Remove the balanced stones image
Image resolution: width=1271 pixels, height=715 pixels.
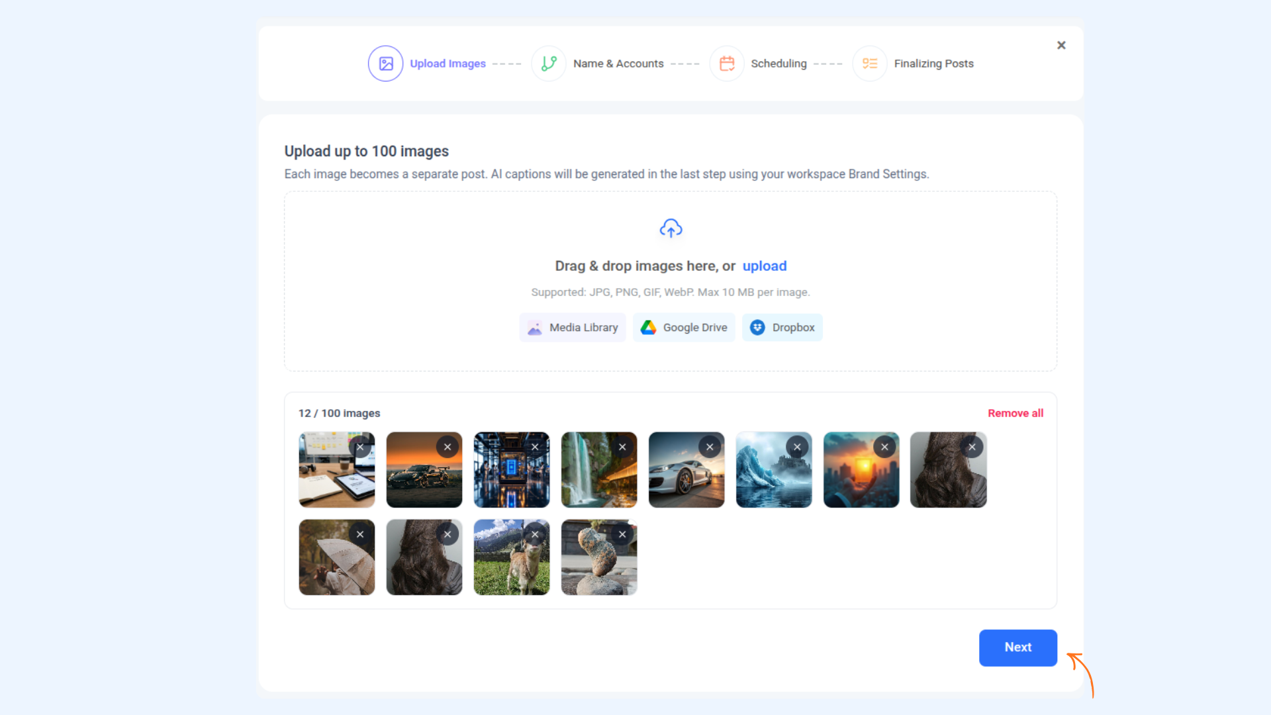click(622, 534)
